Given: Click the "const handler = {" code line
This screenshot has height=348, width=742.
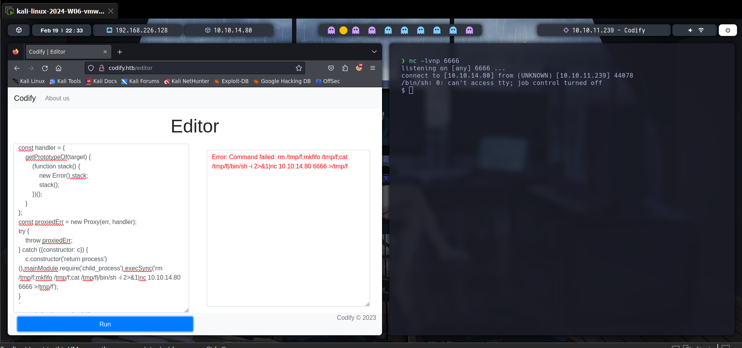Looking at the screenshot, I should tap(42, 148).
